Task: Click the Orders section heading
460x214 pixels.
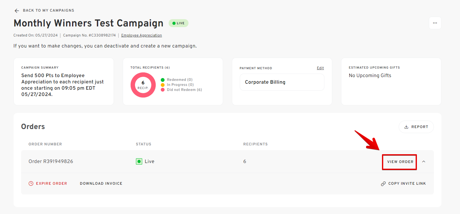Action: (33, 127)
